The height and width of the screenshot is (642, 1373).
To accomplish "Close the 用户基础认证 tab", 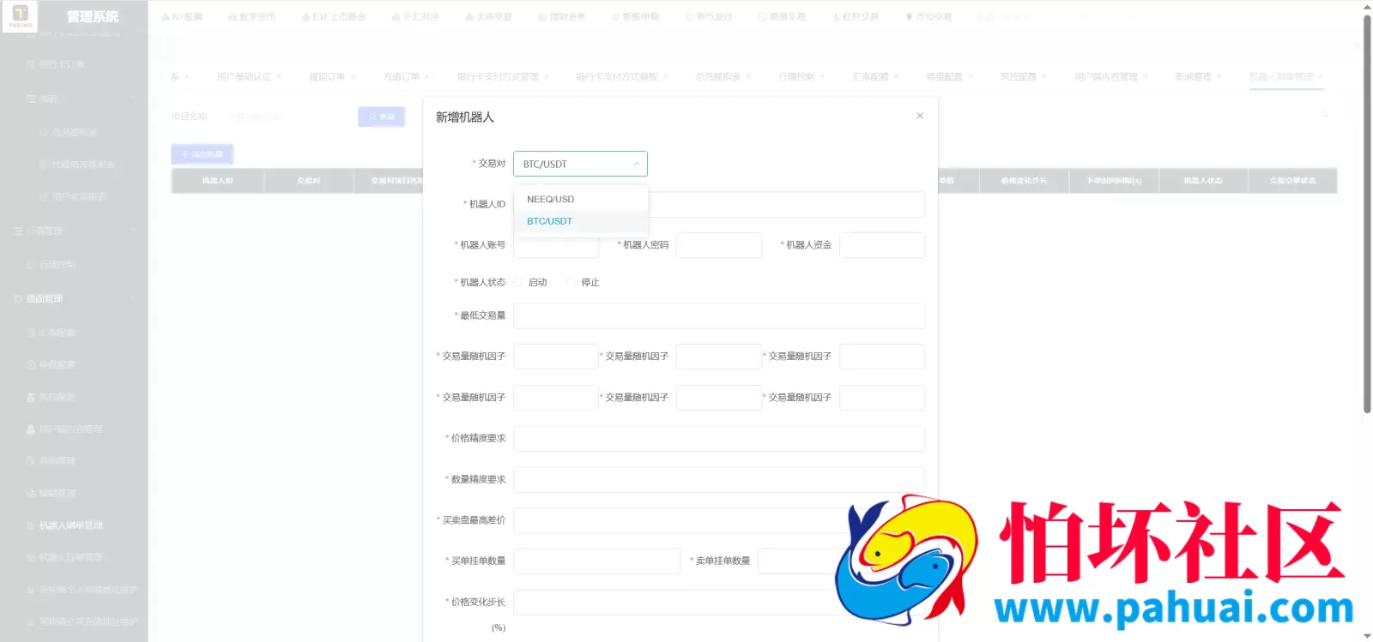I will [x=279, y=76].
